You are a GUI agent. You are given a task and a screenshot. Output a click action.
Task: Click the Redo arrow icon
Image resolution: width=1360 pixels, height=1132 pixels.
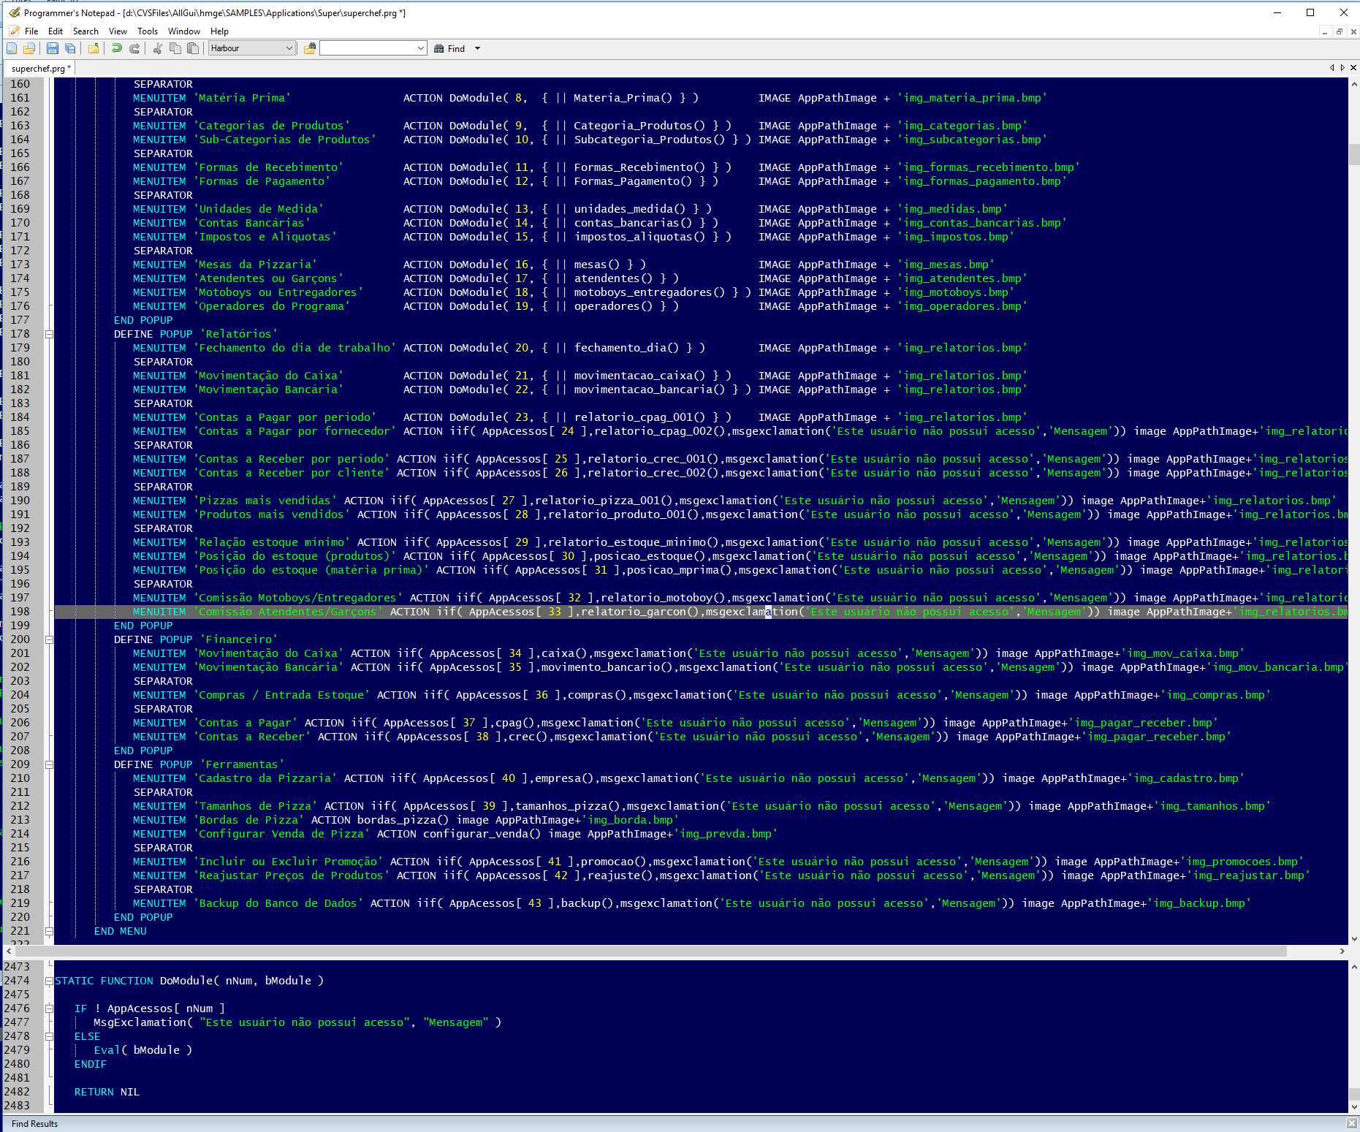[x=134, y=48]
